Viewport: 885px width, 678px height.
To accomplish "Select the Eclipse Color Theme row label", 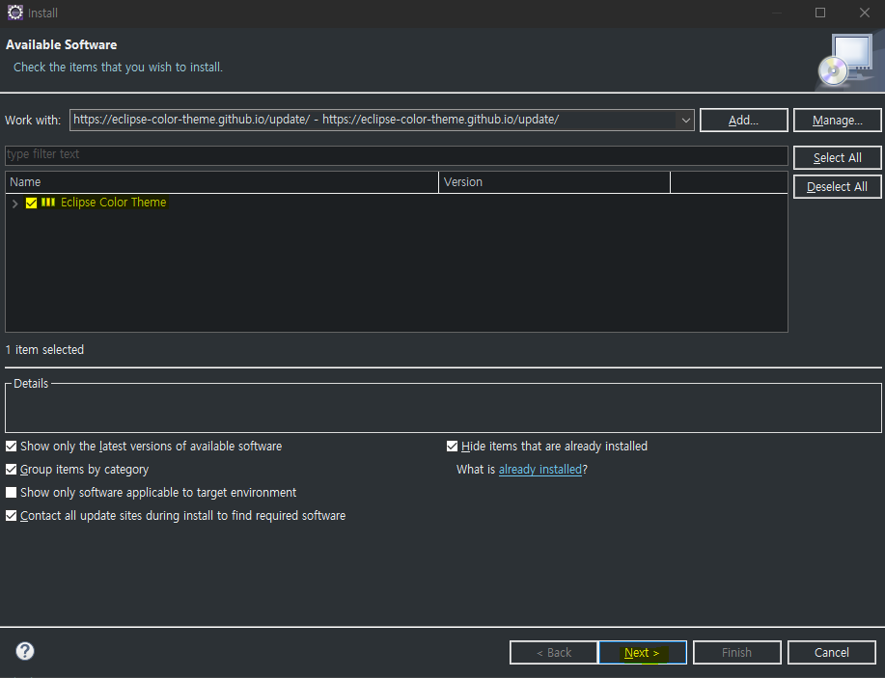I will coord(114,202).
